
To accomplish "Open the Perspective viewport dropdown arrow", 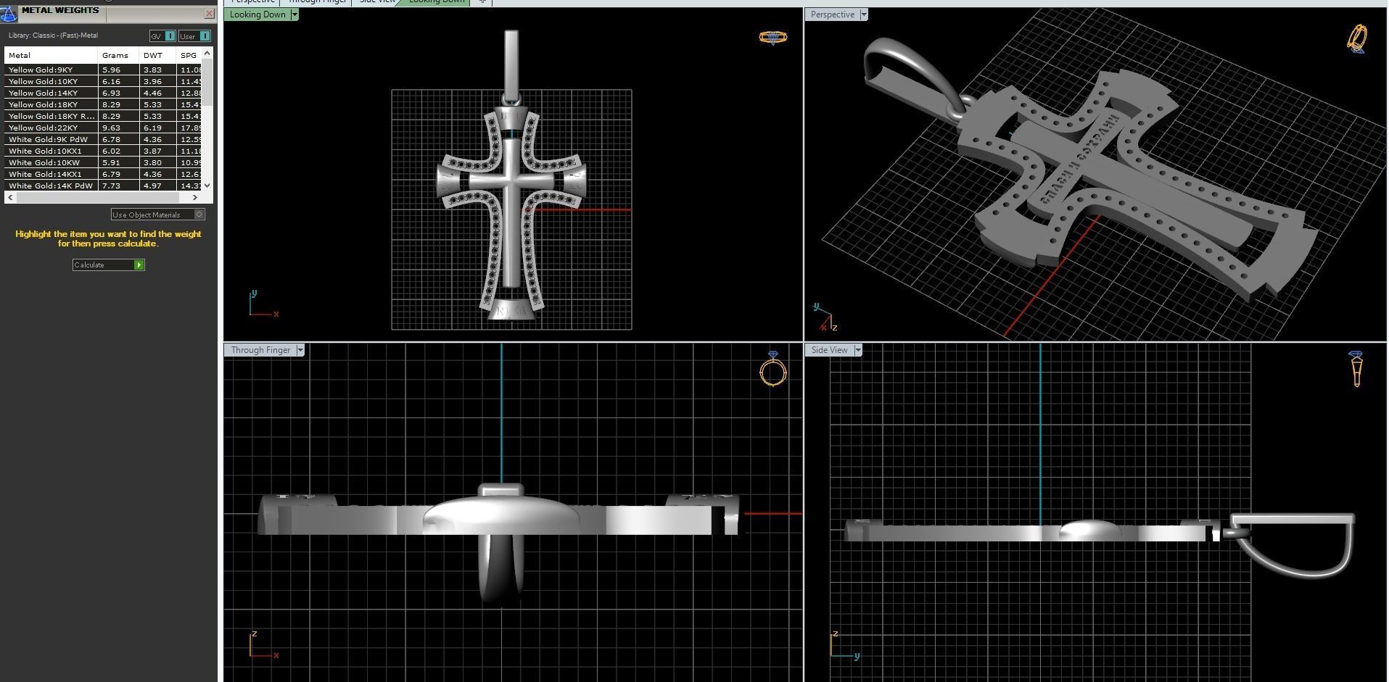I will (864, 14).
